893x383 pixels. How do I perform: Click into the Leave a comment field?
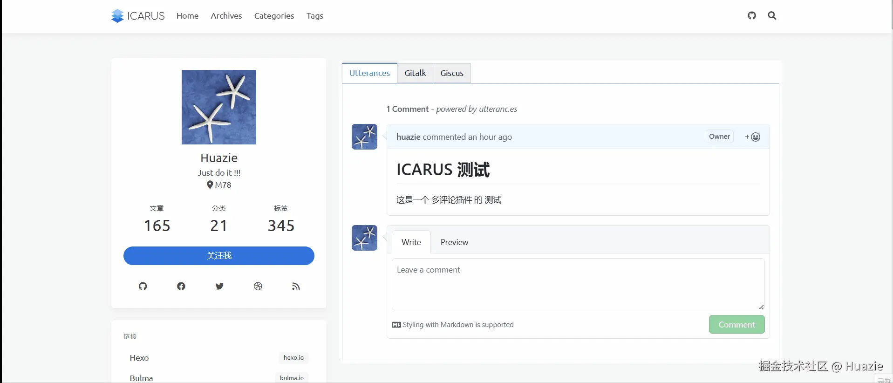pyautogui.click(x=578, y=284)
